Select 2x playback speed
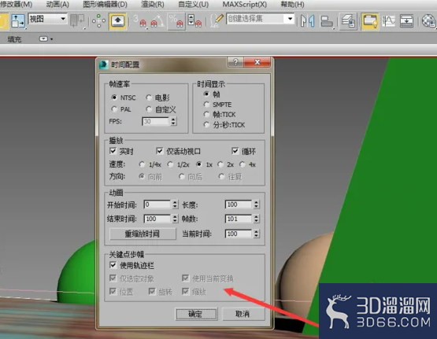Viewport: 437px width, 339px height. [220, 164]
